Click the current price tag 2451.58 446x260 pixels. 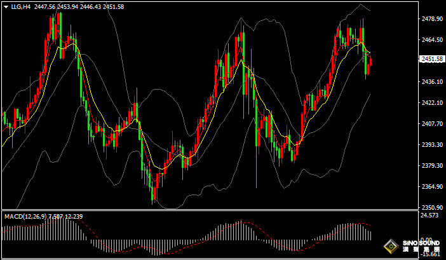[x=432, y=59]
